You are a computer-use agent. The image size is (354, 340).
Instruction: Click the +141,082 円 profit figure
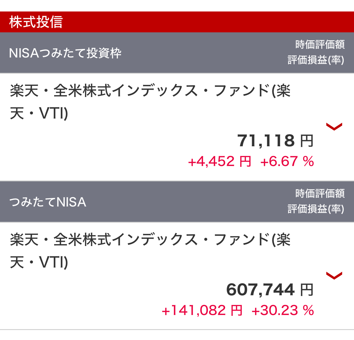pos(202,310)
